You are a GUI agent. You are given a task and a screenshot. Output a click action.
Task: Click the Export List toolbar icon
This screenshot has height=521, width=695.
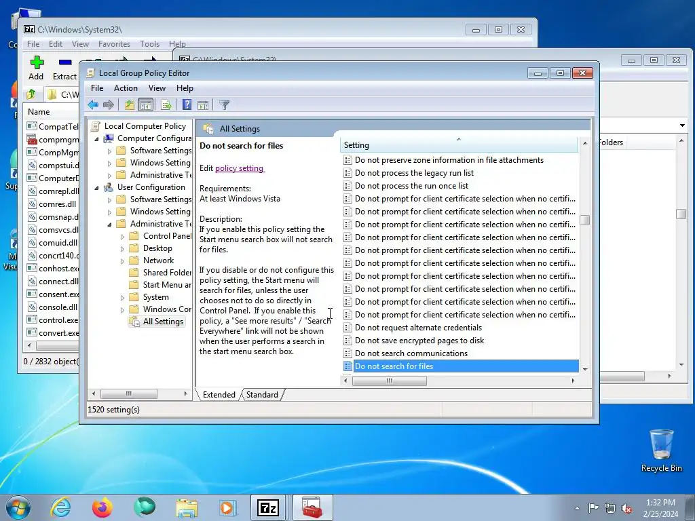pyautogui.click(x=166, y=105)
